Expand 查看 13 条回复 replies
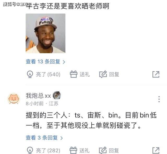167x154 pixels. coord(45,62)
